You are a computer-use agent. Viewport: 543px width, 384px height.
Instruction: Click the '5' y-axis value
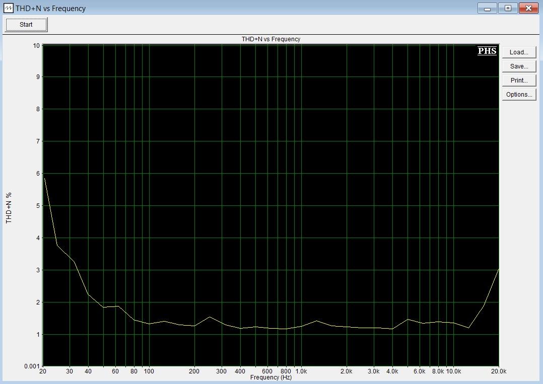click(38, 205)
